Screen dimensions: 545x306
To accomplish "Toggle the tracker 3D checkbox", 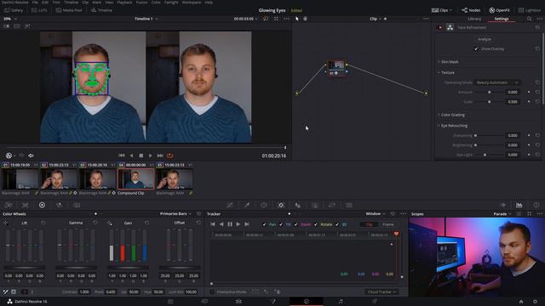I will point(337,224).
